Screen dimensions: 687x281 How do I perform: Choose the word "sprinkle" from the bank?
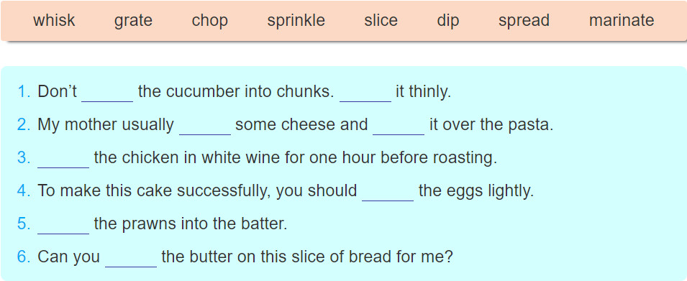pyautogui.click(x=296, y=21)
